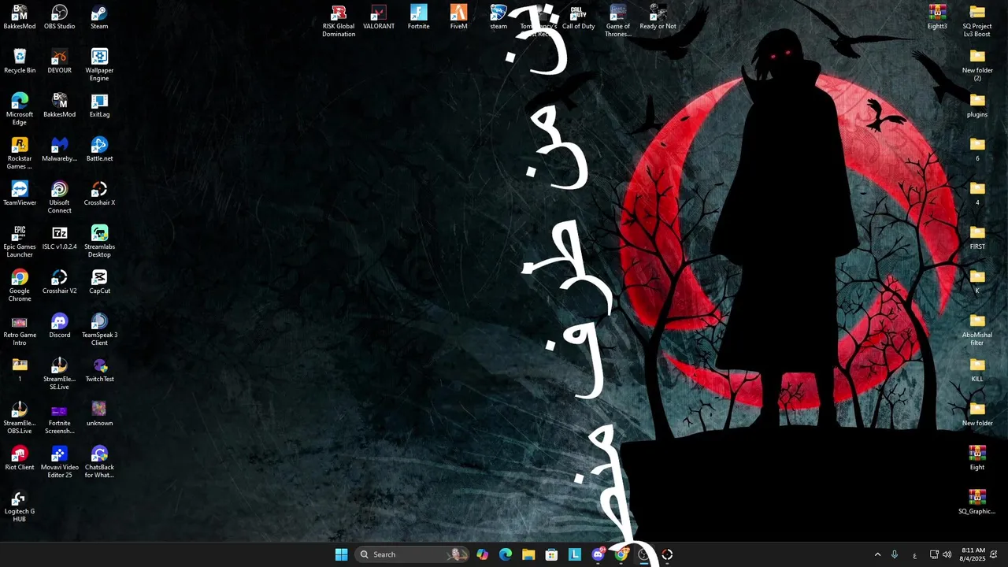The height and width of the screenshot is (567, 1008).
Task: Open TeamSpeak 3 Client shortcut
Action: (99, 330)
